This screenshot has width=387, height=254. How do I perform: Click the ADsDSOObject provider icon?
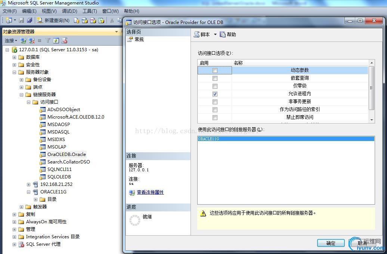[x=43, y=110]
